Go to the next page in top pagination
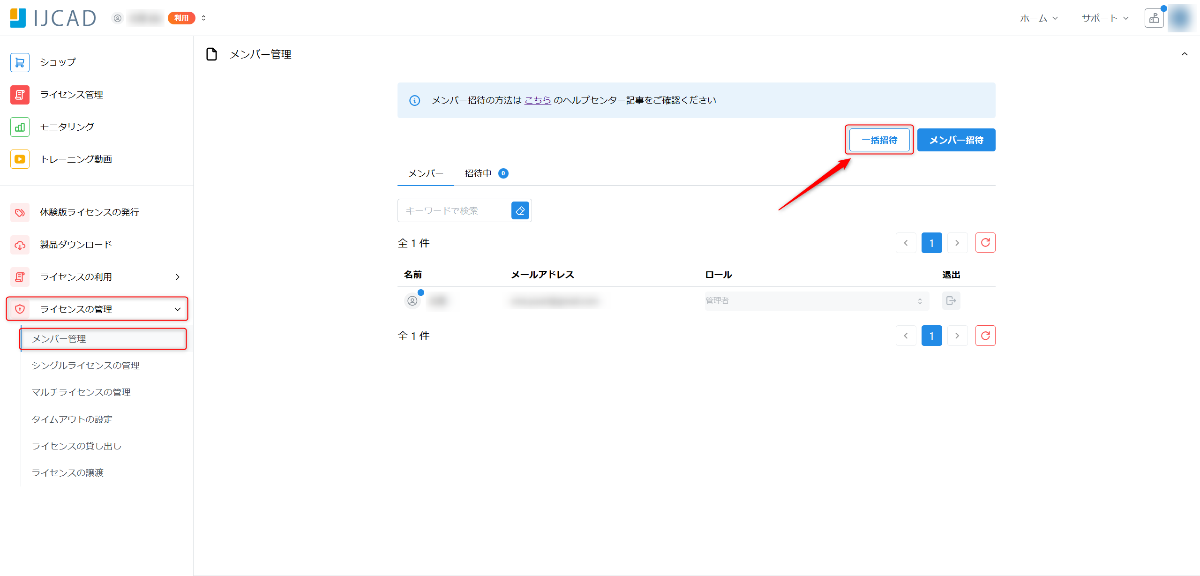Screen dimensions: 1200x576 point(958,243)
